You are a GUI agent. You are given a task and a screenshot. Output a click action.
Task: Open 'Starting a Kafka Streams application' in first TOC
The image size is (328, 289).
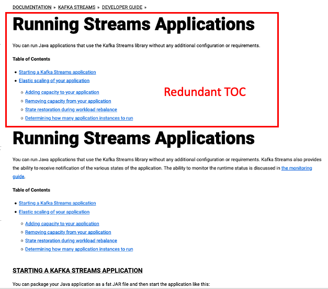coord(58,72)
